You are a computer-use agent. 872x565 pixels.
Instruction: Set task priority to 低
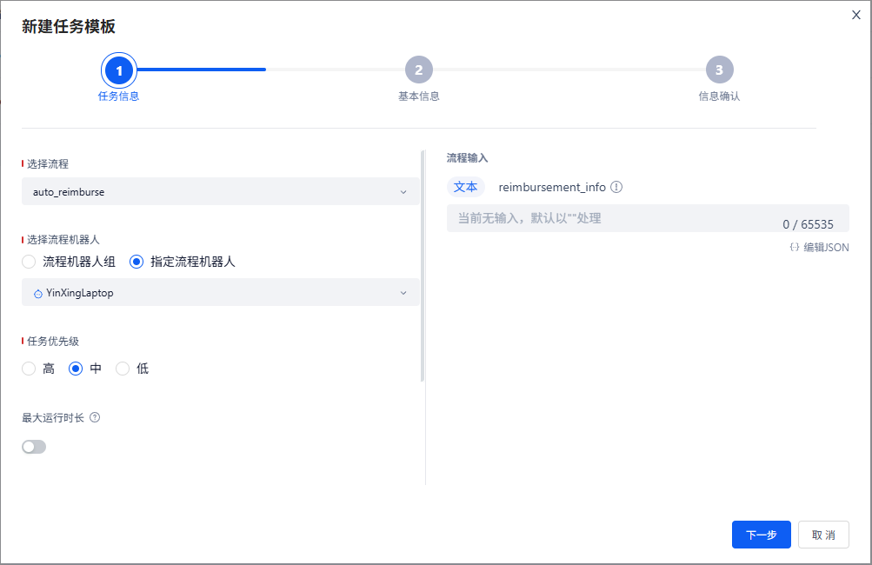123,369
